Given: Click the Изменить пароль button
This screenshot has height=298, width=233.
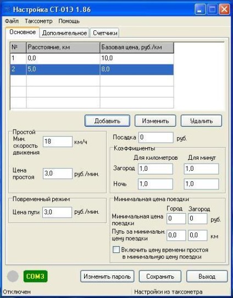Looking at the screenshot, I should pos(107,277).
